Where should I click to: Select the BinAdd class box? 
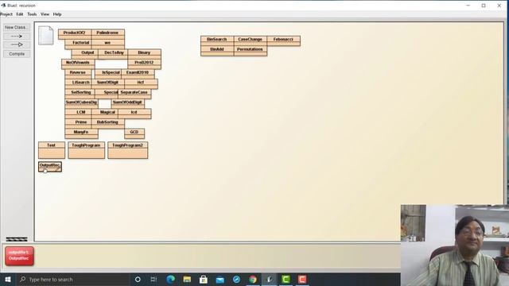[x=217, y=51]
